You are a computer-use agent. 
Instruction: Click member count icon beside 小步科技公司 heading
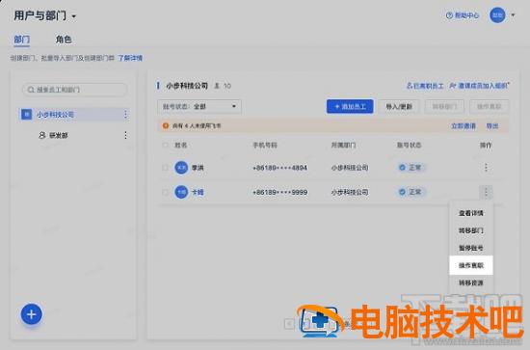[217, 86]
